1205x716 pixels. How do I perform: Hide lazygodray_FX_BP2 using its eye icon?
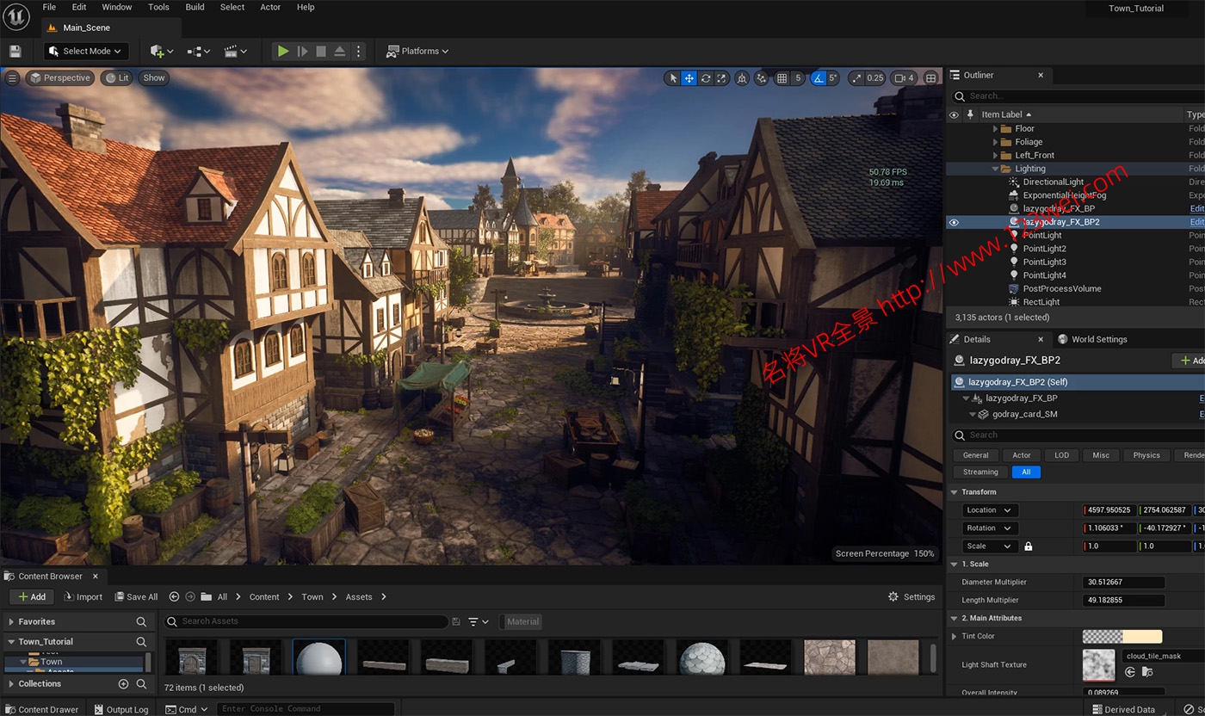point(954,222)
